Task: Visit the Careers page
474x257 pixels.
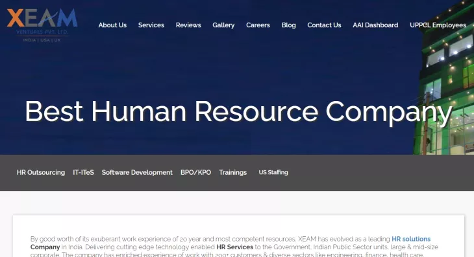Action: 258,25
